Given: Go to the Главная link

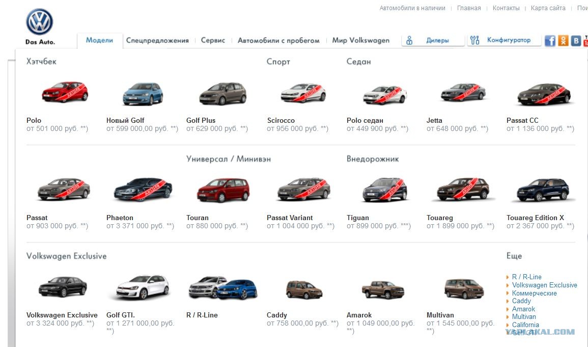Looking at the screenshot, I should tap(469, 8).
